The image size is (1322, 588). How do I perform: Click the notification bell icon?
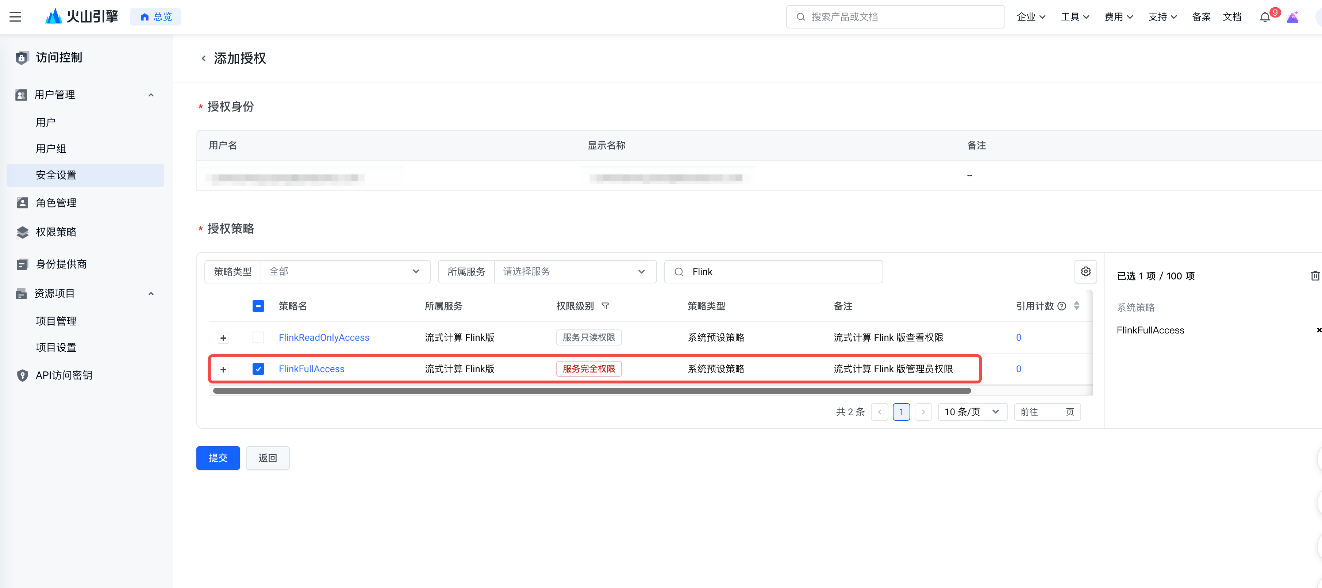pyautogui.click(x=1265, y=17)
